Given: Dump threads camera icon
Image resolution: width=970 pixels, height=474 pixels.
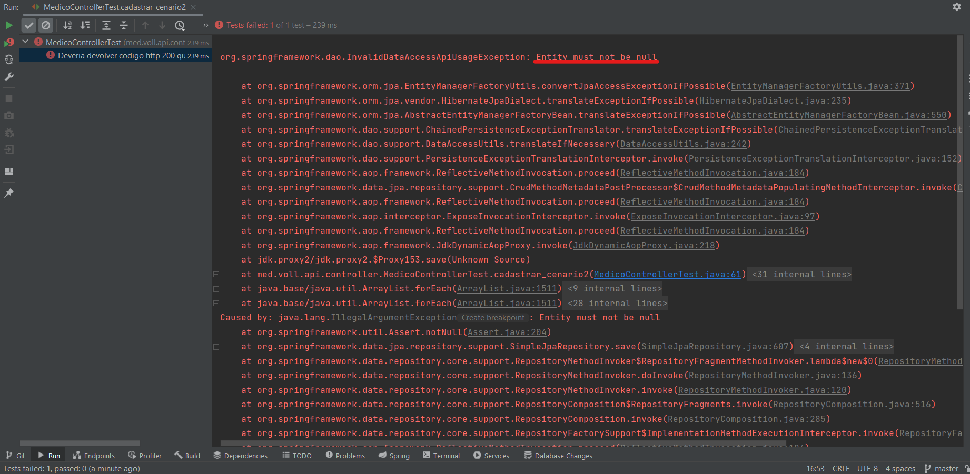Looking at the screenshot, I should (9, 115).
